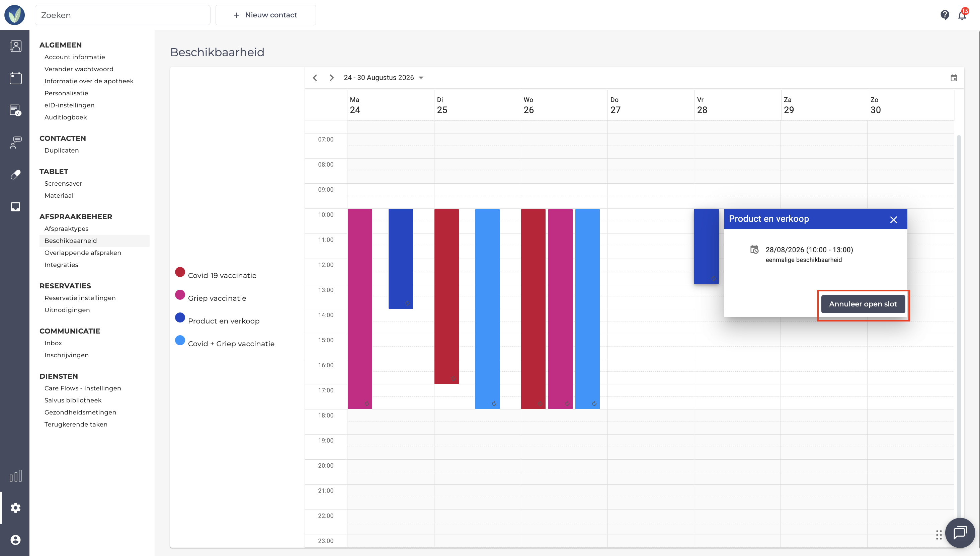Open the statistics bar chart icon
The width and height of the screenshot is (980, 556).
coord(15,476)
